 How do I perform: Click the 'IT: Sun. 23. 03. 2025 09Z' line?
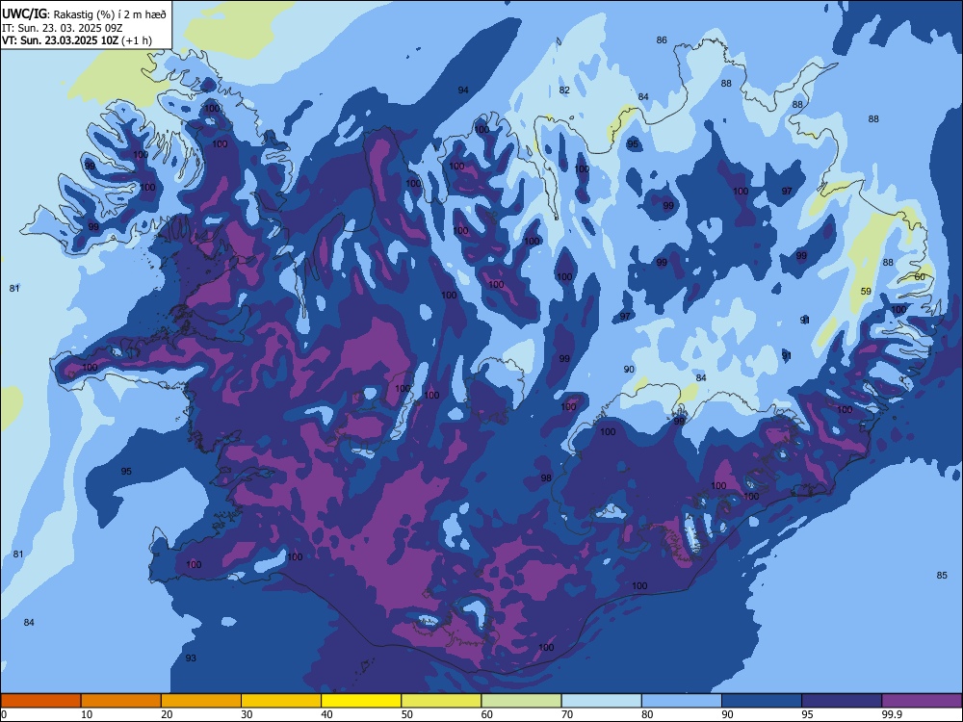[x=62, y=28]
